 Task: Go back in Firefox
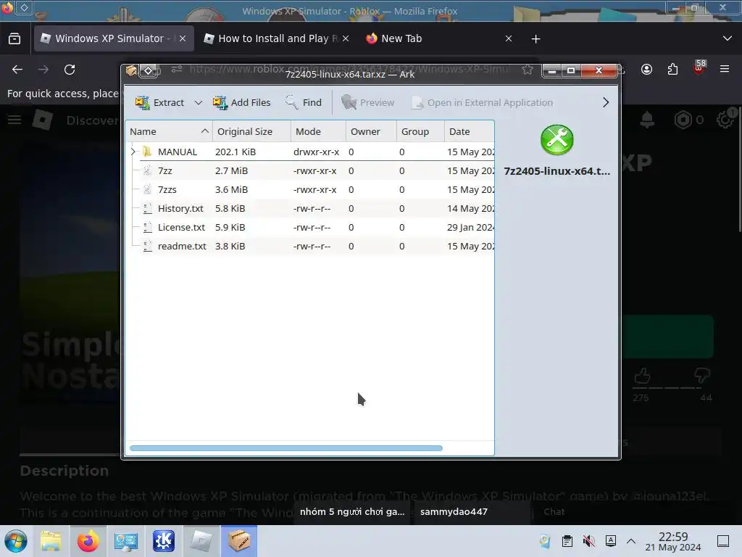17,70
